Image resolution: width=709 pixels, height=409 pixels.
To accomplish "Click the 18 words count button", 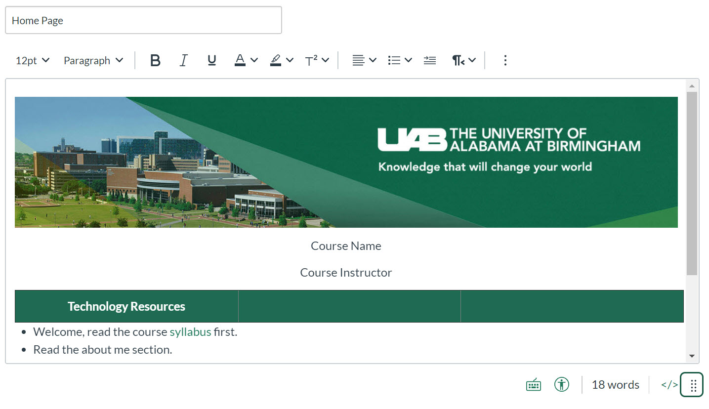I will point(615,385).
